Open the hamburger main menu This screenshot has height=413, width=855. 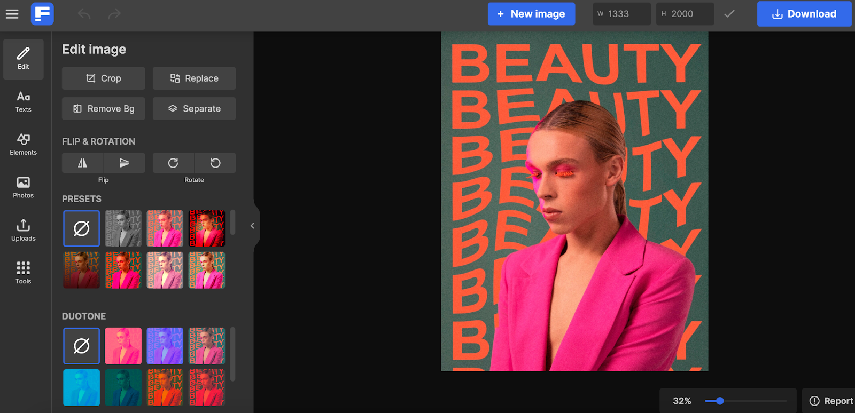[x=12, y=14]
